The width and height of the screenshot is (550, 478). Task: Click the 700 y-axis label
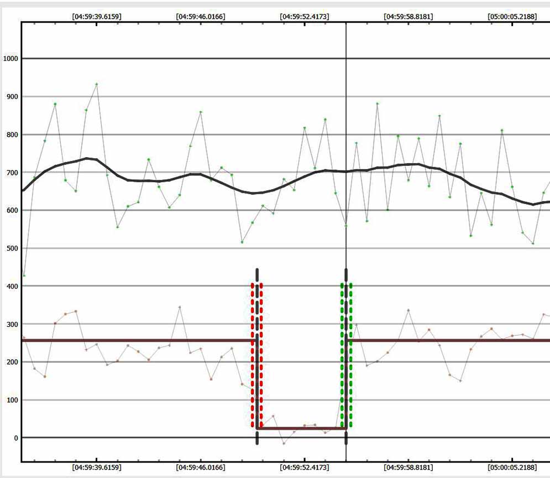coord(12,173)
